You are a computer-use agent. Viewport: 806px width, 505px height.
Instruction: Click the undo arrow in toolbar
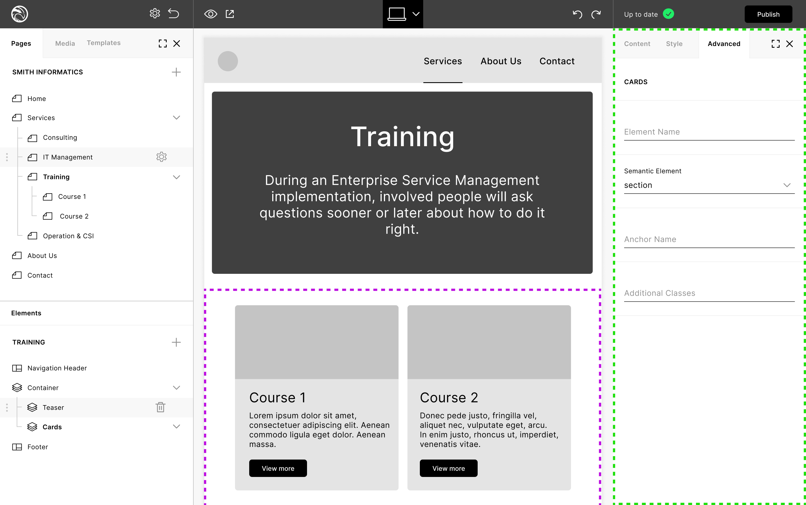(577, 14)
